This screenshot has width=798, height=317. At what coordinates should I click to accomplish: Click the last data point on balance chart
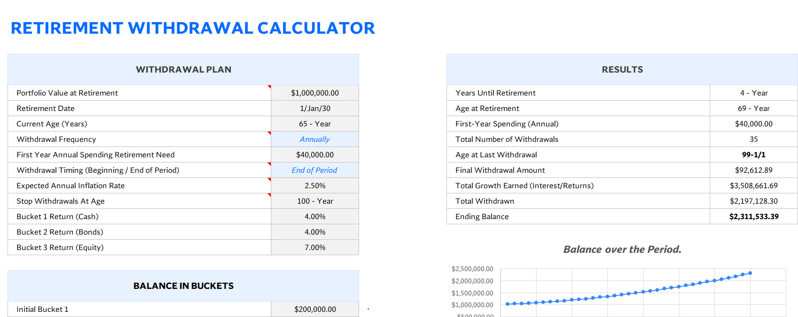(750, 273)
